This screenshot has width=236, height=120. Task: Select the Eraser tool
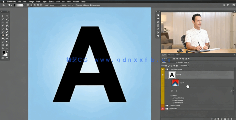tap(7, 32)
